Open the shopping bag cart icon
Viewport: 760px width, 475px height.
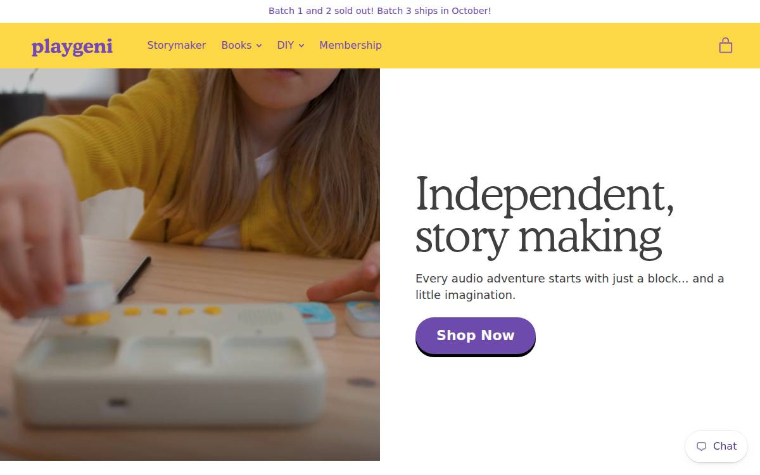726,45
